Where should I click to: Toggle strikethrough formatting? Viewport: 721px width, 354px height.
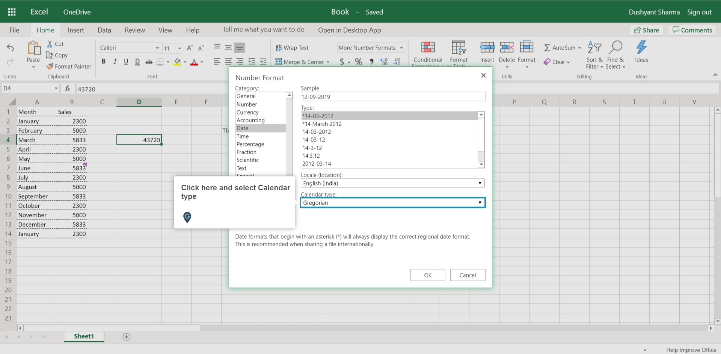pos(149,62)
